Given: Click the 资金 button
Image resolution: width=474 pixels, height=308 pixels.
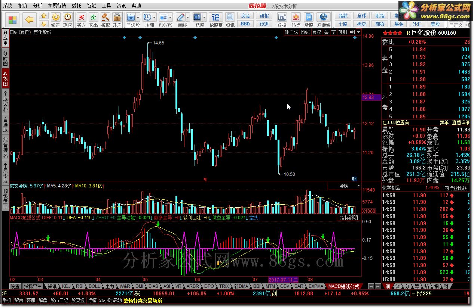Looking at the screenshot, I should (245, 16).
